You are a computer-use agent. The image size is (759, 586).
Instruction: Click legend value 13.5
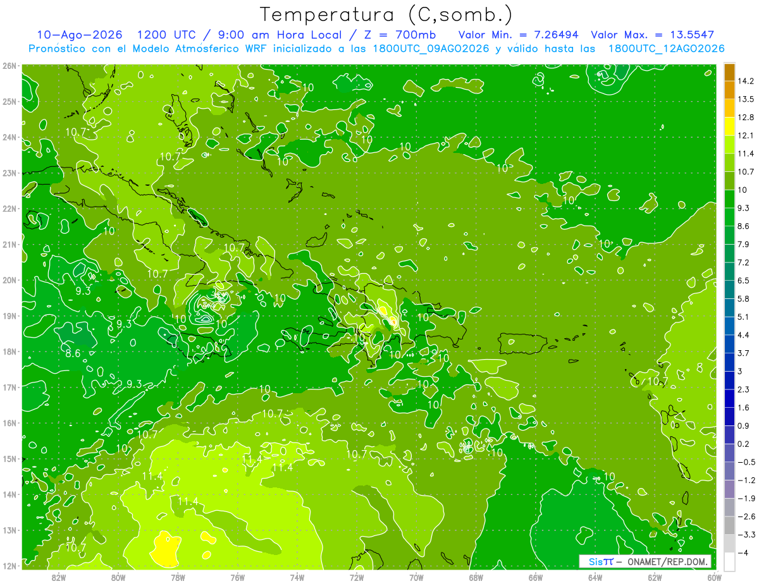(x=746, y=99)
